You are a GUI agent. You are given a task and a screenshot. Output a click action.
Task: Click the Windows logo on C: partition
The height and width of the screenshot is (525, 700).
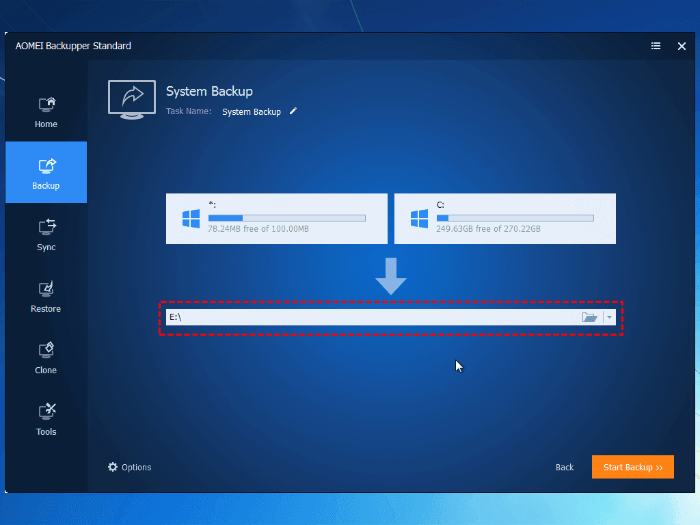pyautogui.click(x=419, y=219)
